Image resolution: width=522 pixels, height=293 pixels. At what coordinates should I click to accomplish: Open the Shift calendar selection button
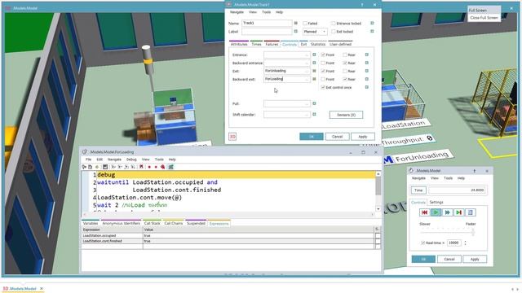(307, 115)
